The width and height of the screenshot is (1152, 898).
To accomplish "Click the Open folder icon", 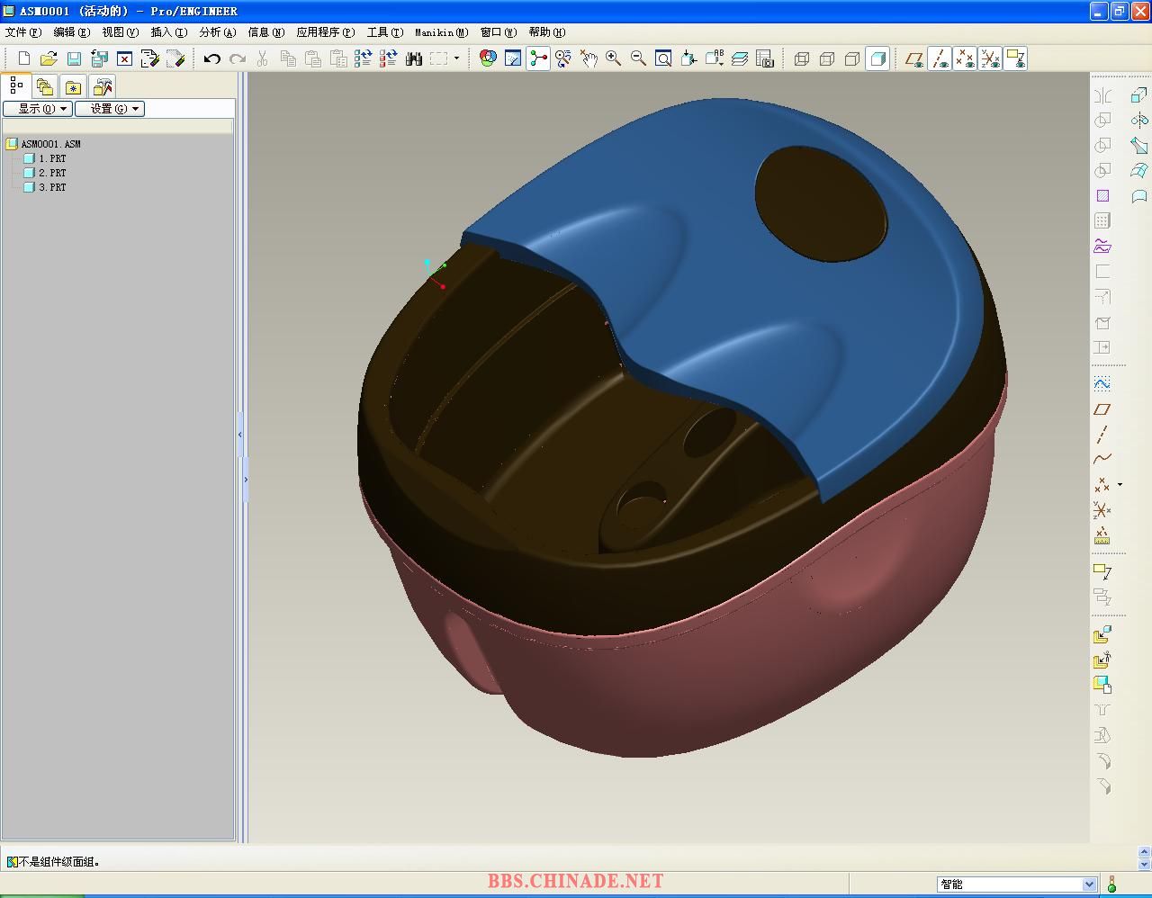I will pos(49,59).
